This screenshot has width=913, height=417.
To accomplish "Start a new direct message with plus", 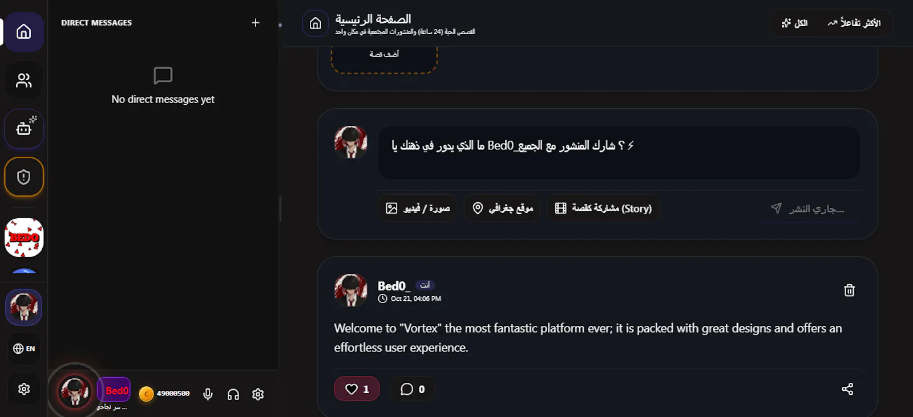I will pyautogui.click(x=256, y=23).
